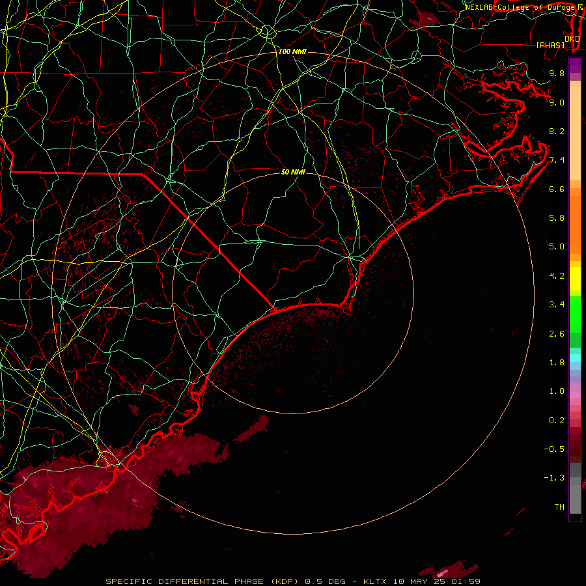Click the "50 NMI" range ring label
The image size is (586, 586).
[293, 172]
